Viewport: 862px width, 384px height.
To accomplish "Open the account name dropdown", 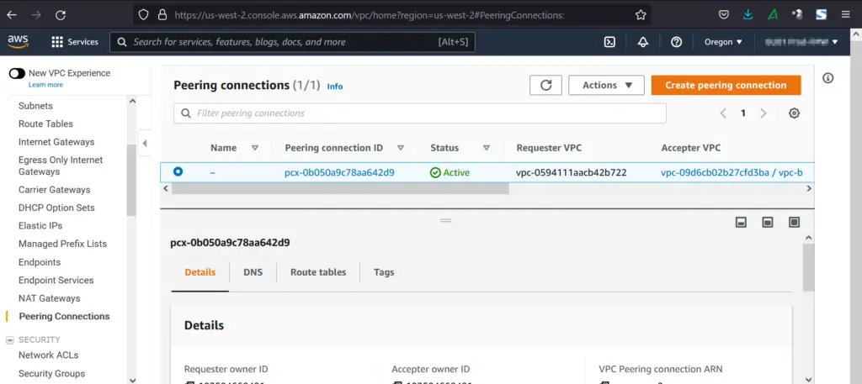I will 801,42.
